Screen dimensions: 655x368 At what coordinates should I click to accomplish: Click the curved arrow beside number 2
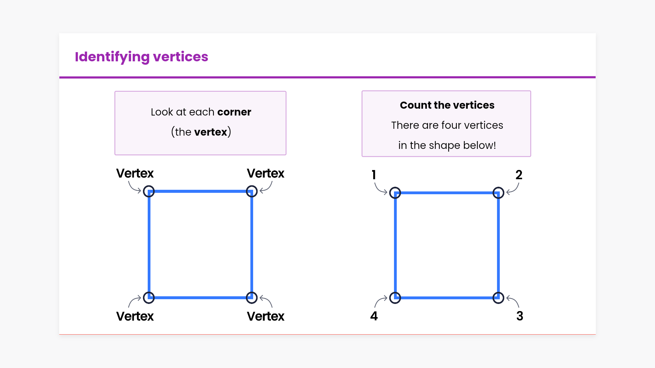click(513, 189)
